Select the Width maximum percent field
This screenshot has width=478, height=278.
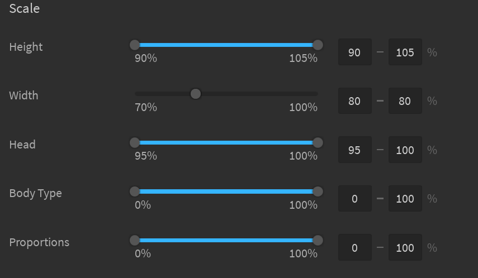(x=405, y=101)
